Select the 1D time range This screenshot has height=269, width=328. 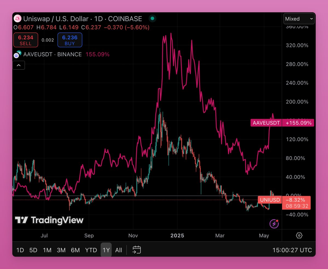(20, 250)
